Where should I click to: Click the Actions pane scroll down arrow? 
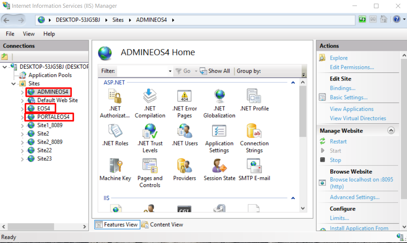coord(404,227)
